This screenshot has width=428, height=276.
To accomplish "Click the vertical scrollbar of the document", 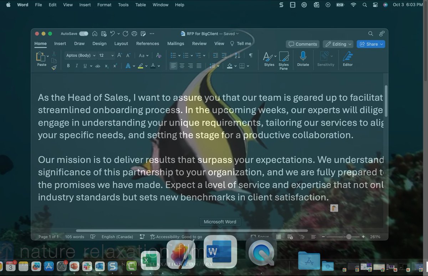I will tap(386, 101).
